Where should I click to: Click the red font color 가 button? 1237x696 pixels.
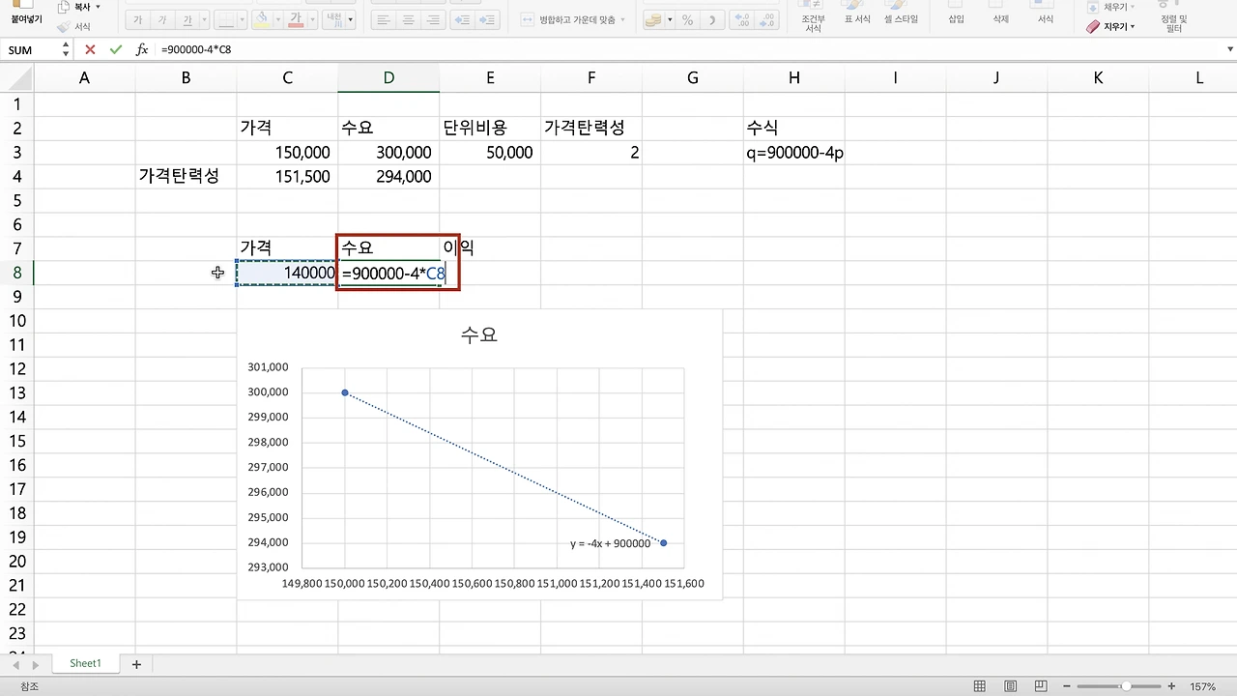click(x=297, y=19)
